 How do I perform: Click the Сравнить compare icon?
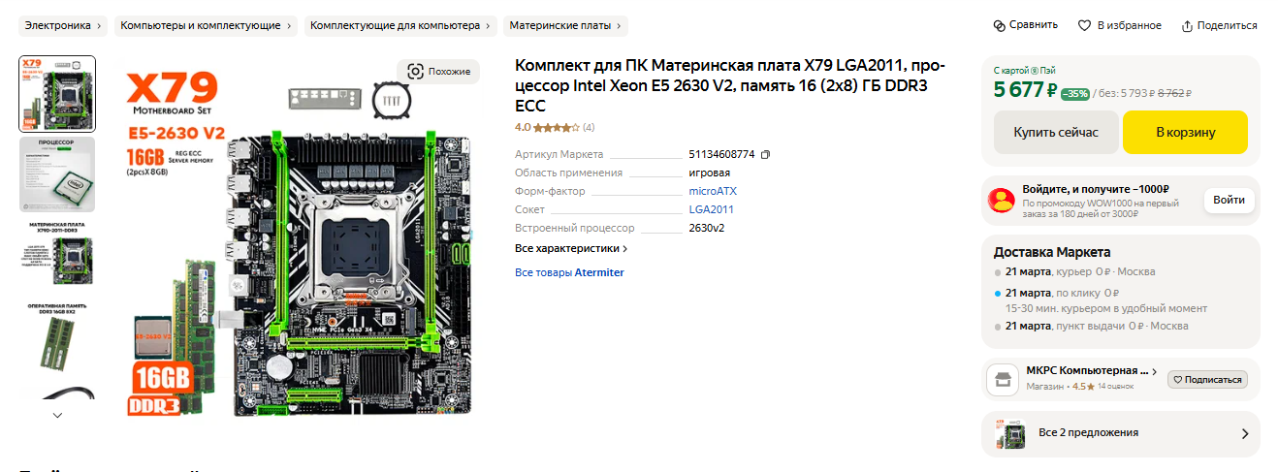click(x=1000, y=25)
